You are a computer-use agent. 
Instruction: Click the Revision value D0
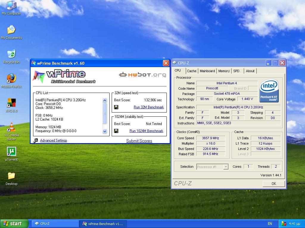pos(273,118)
